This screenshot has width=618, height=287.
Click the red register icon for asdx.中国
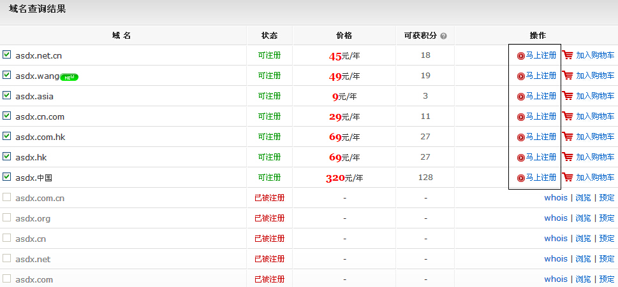(x=521, y=178)
